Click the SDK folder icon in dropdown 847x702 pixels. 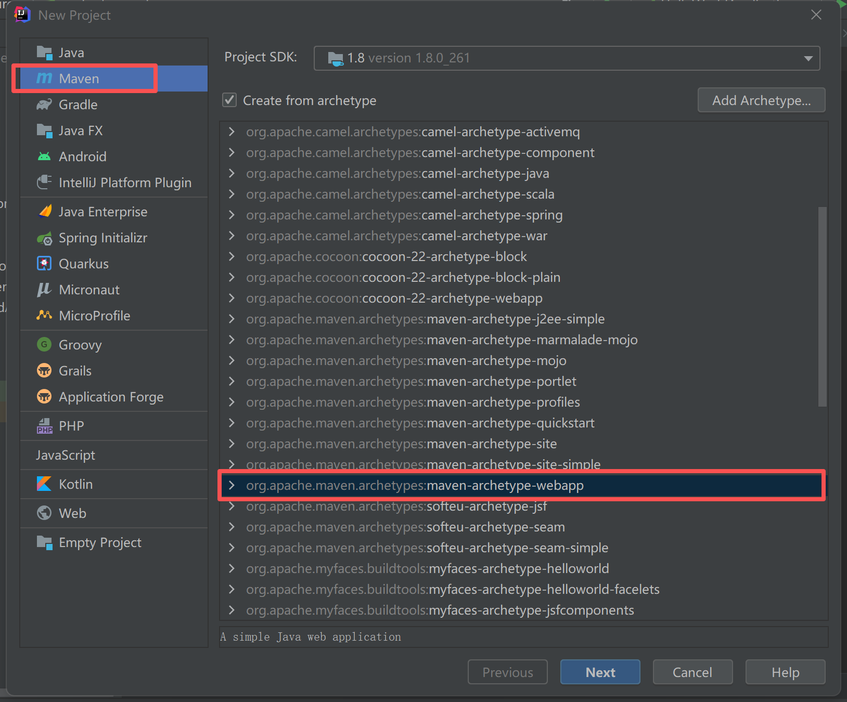336,58
